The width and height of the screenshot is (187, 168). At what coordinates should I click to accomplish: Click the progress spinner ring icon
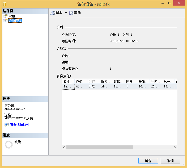9,145
